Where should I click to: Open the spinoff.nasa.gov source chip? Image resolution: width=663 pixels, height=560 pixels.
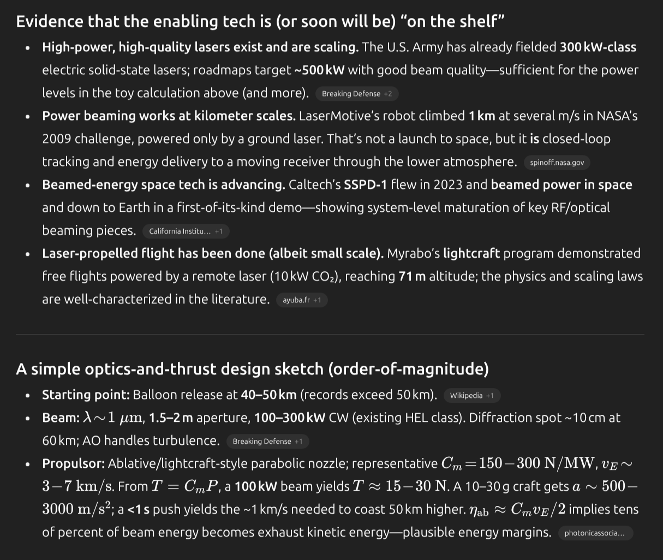pyautogui.click(x=557, y=163)
